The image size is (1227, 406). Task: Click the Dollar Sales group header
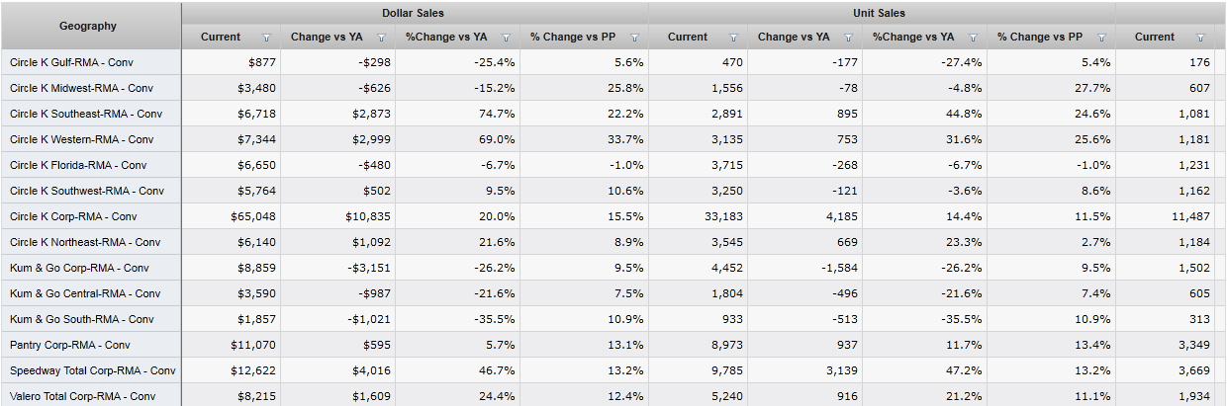coord(413,13)
